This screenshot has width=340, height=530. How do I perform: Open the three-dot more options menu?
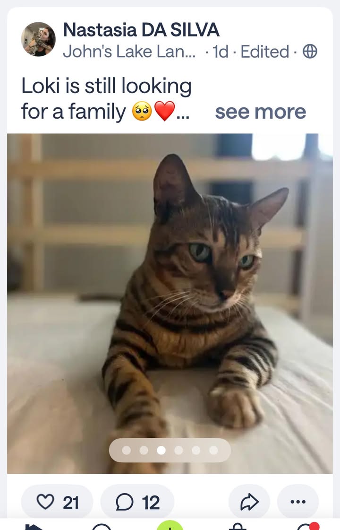(x=298, y=502)
